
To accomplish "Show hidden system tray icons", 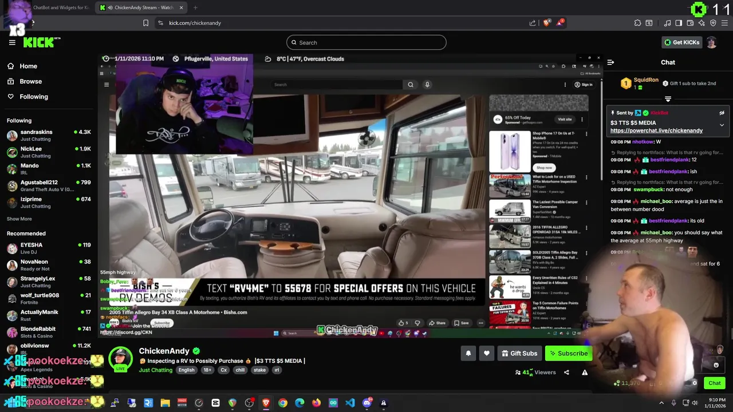I will pos(661,403).
